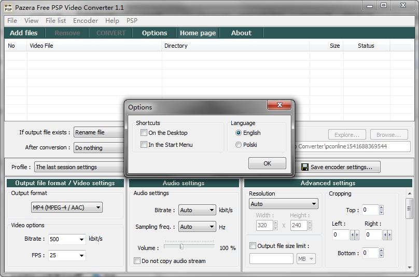Viewport: 419px width, 277px height.
Task: Click the Pazera PSP app icon in title bar
Action: (x=8, y=7)
